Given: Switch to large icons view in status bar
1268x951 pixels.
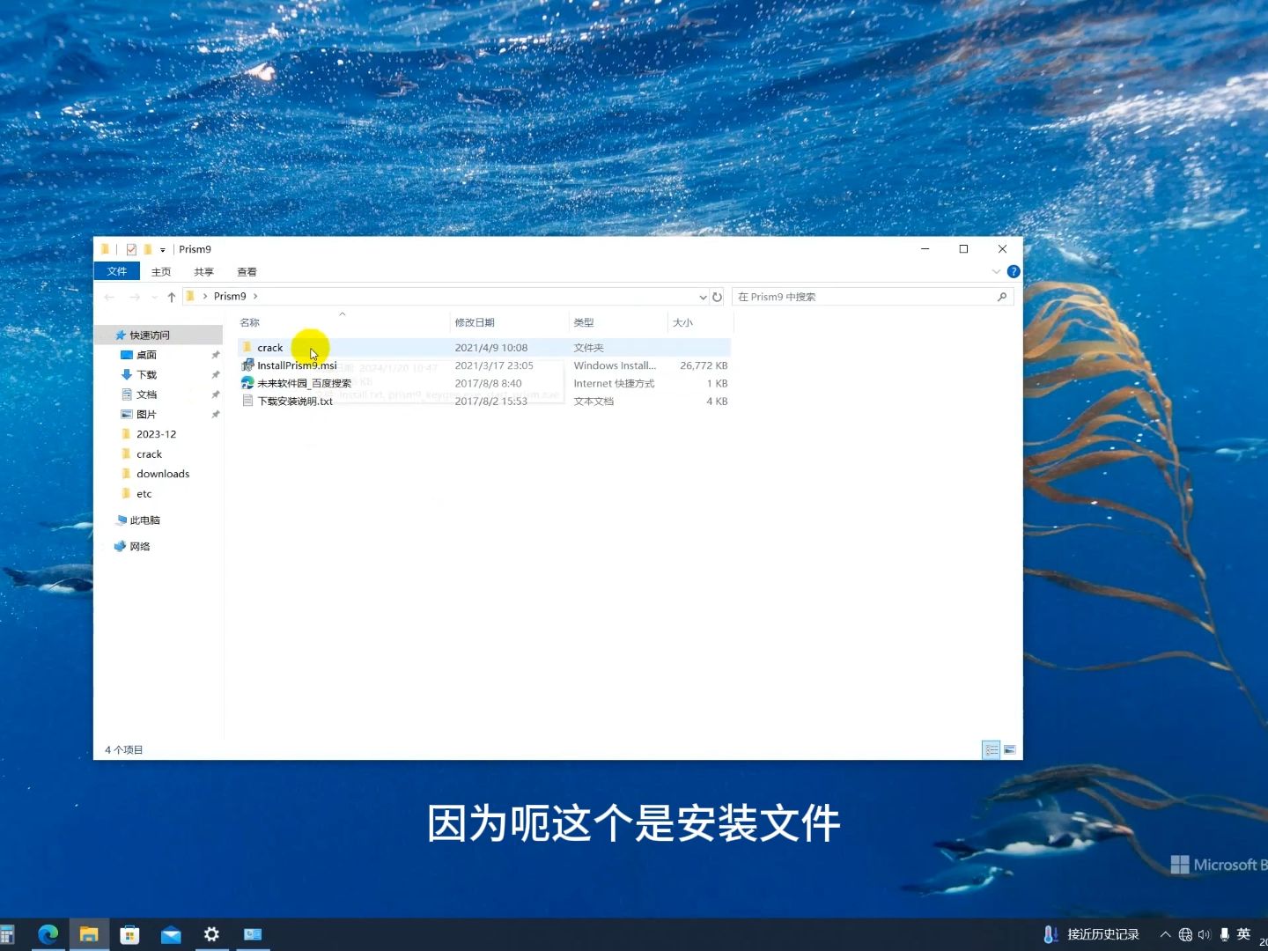Looking at the screenshot, I should 1009,749.
